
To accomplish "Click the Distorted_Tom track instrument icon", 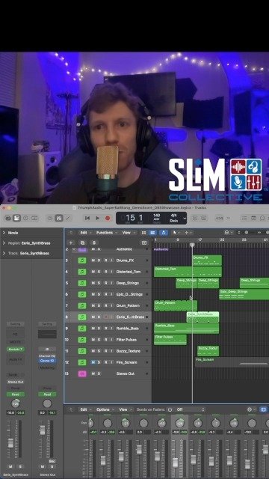I will (x=82, y=272).
